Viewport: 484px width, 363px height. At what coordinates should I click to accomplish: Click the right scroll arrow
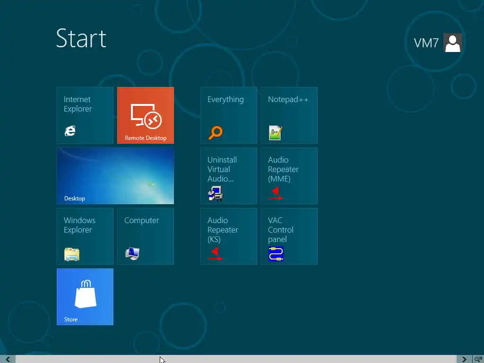click(464, 359)
